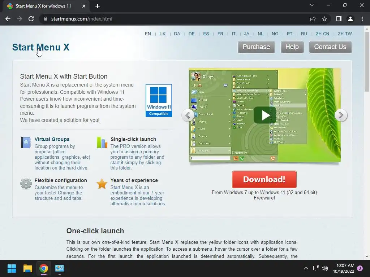Share this page via the share icon

pyautogui.click(x=313, y=19)
